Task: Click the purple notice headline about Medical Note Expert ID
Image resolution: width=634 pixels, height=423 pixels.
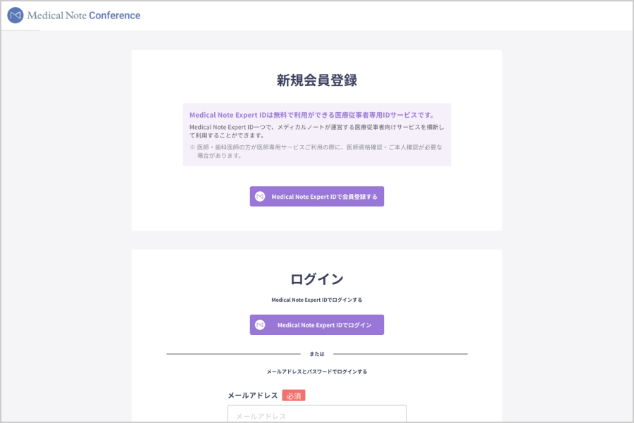Action: pos(312,115)
